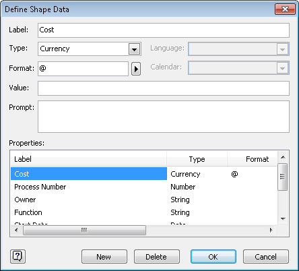Open the Type dropdown showing Currency
Viewport: 299px width, 271px height.
[134, 49]
